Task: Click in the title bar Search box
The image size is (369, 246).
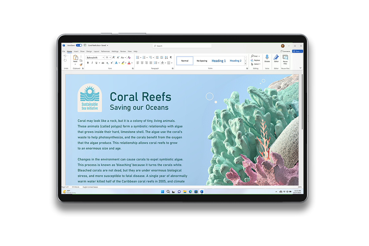Action: (x=182, y=46)
